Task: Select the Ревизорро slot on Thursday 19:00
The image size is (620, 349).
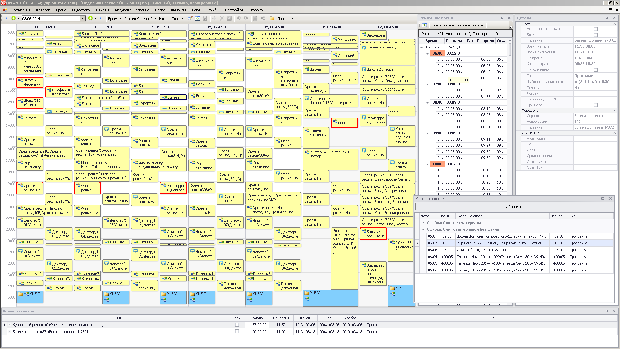Action: pyautogui.click(x=173, y=188)
